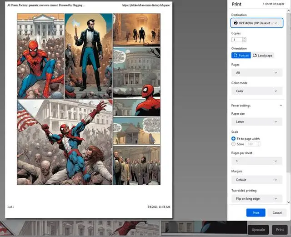Select Landscape orientation
This screenshot has width=291, height=237.
click(262, 55)
